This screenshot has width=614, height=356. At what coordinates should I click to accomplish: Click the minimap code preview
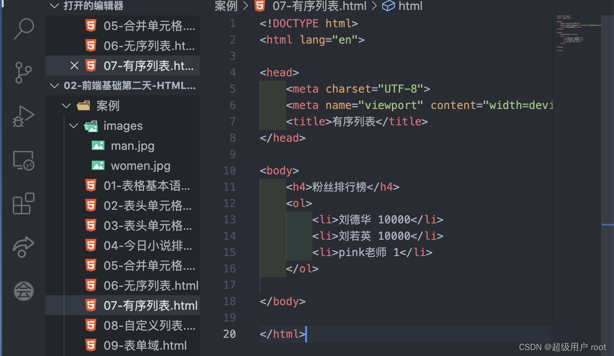(x=579, y=33)
